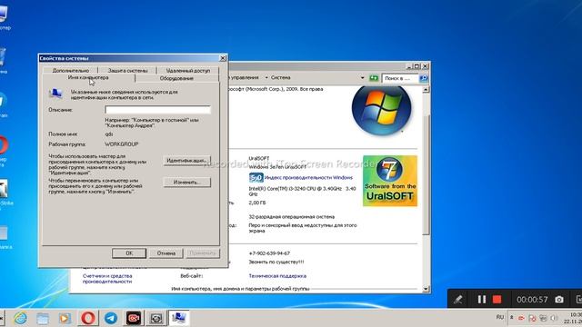Image resolution: width=582 pixels, height=327 pixels.
Task: Open Opera browser from the taskbar
Action: point(88,318)
